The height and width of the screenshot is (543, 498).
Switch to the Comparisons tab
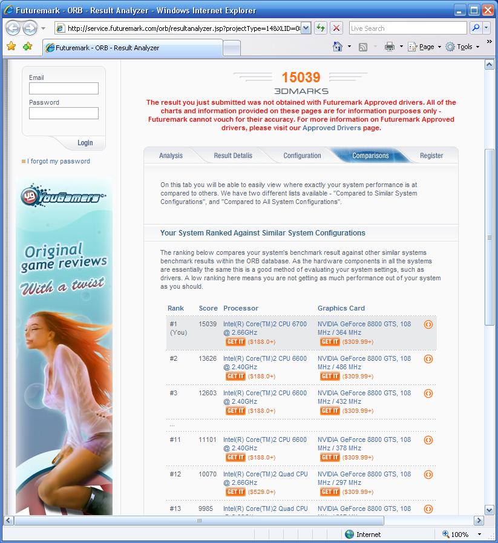370,156
